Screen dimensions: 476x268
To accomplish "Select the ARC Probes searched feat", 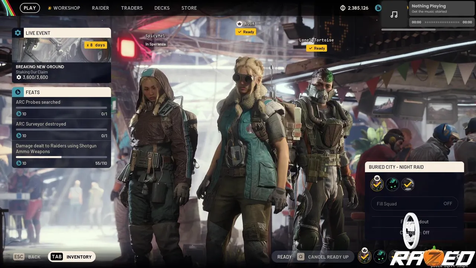I will tap(61, 108).
